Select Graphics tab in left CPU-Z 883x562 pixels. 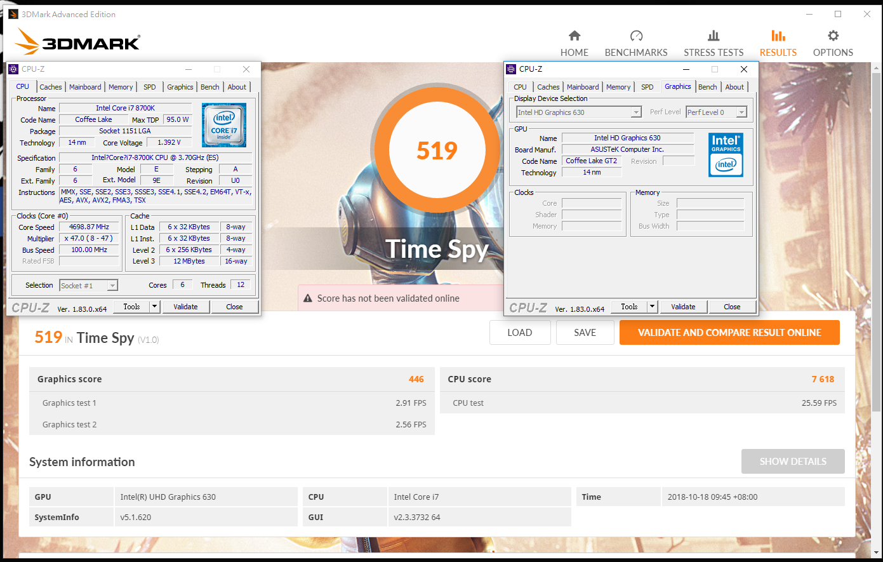[x=180, y=87]
